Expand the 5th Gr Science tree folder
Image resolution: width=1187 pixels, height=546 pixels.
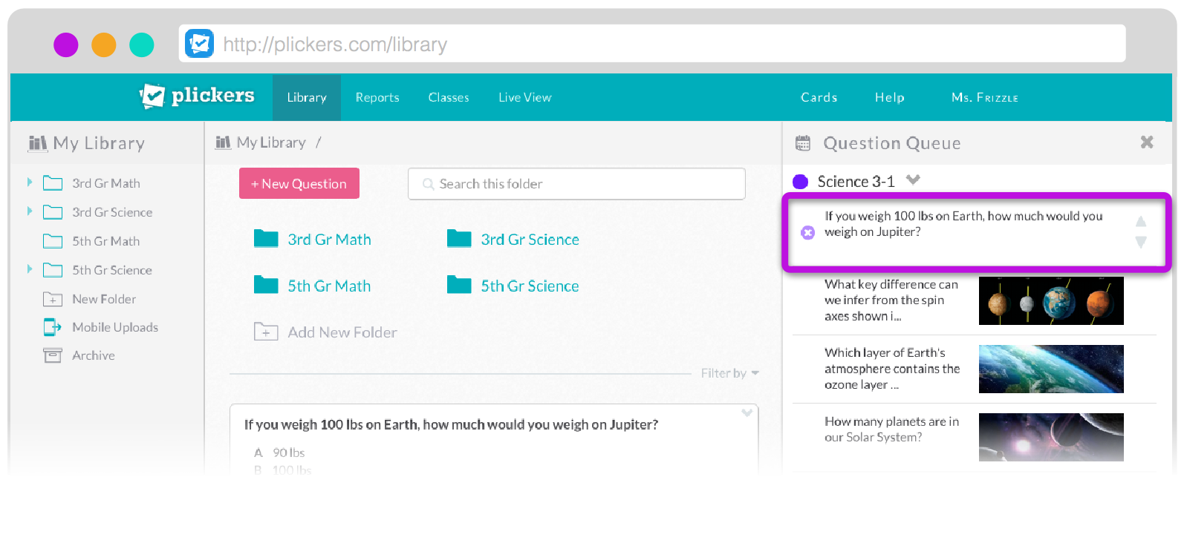(30, 269)
